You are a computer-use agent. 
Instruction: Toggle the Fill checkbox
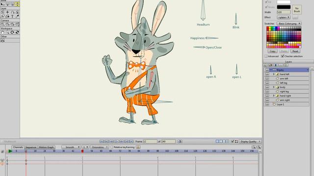click(266, 2)
